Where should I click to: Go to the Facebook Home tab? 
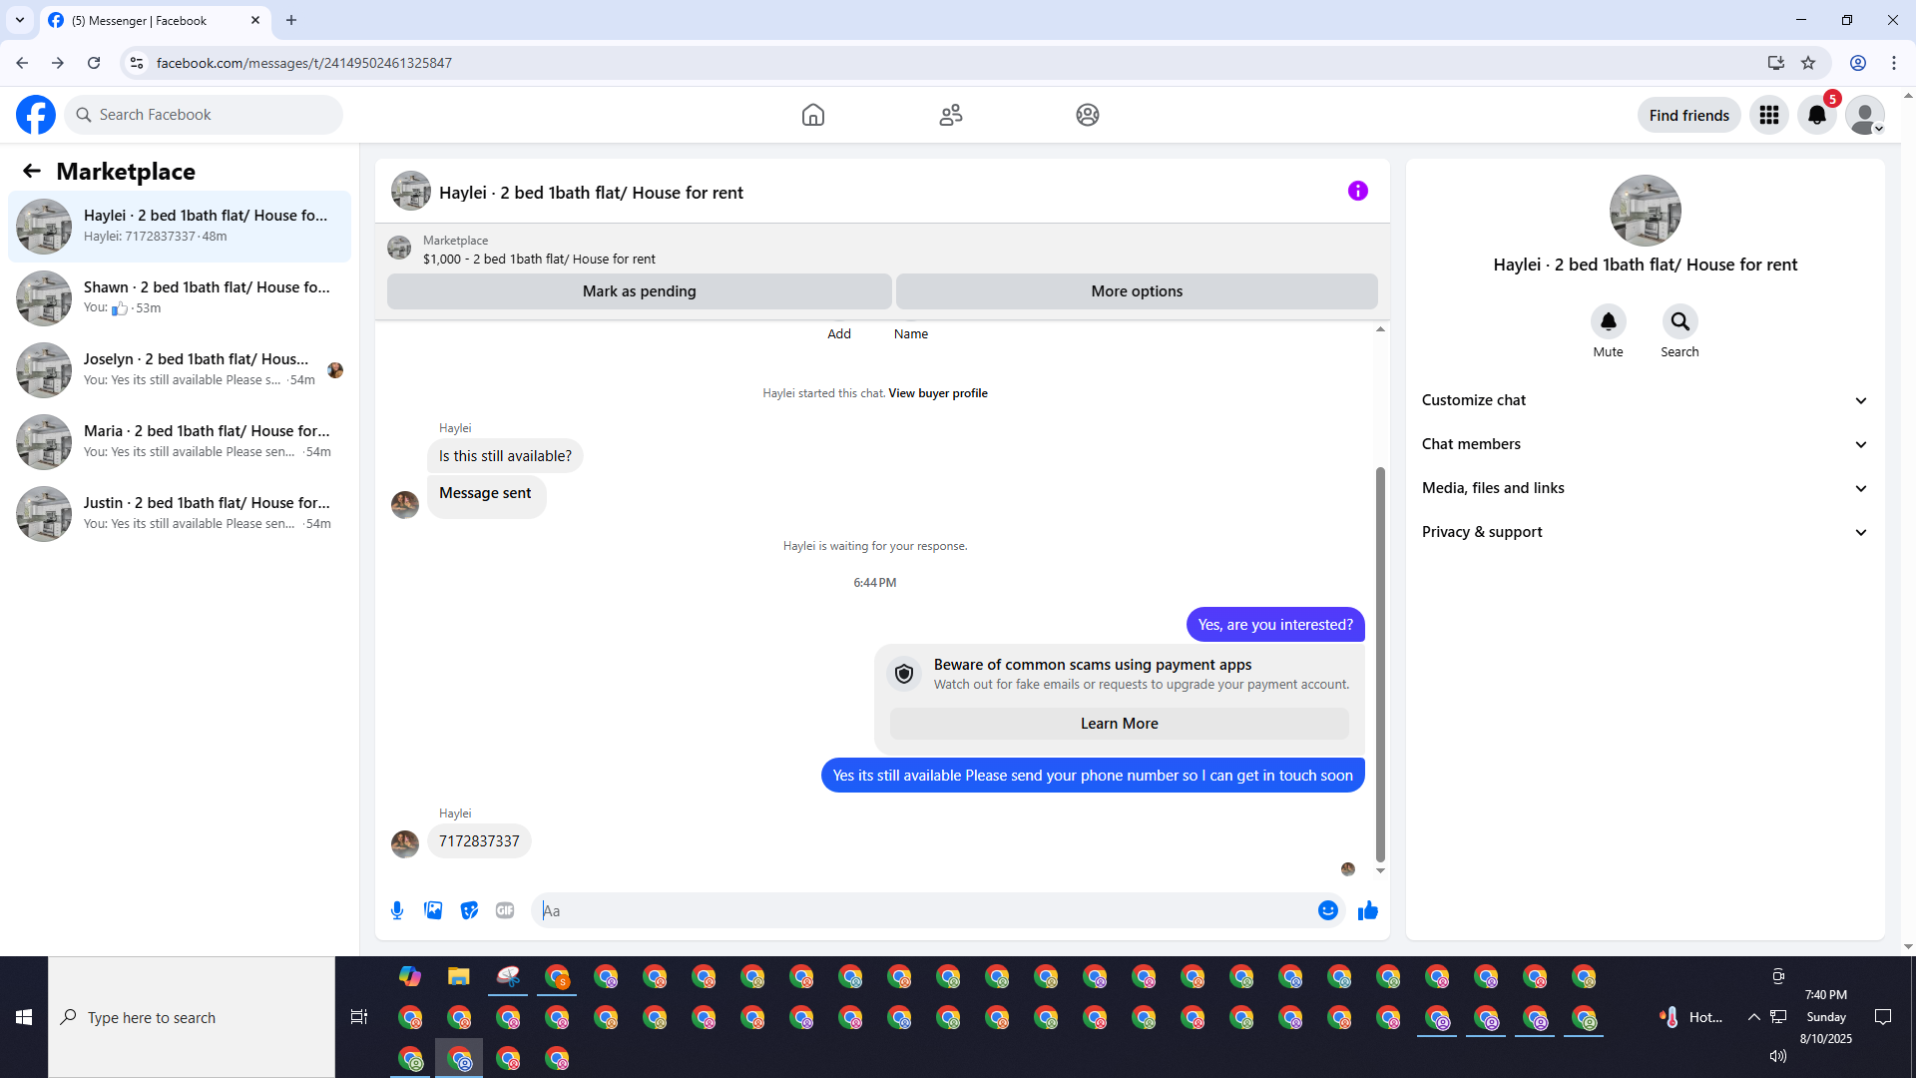pos(812,115)
